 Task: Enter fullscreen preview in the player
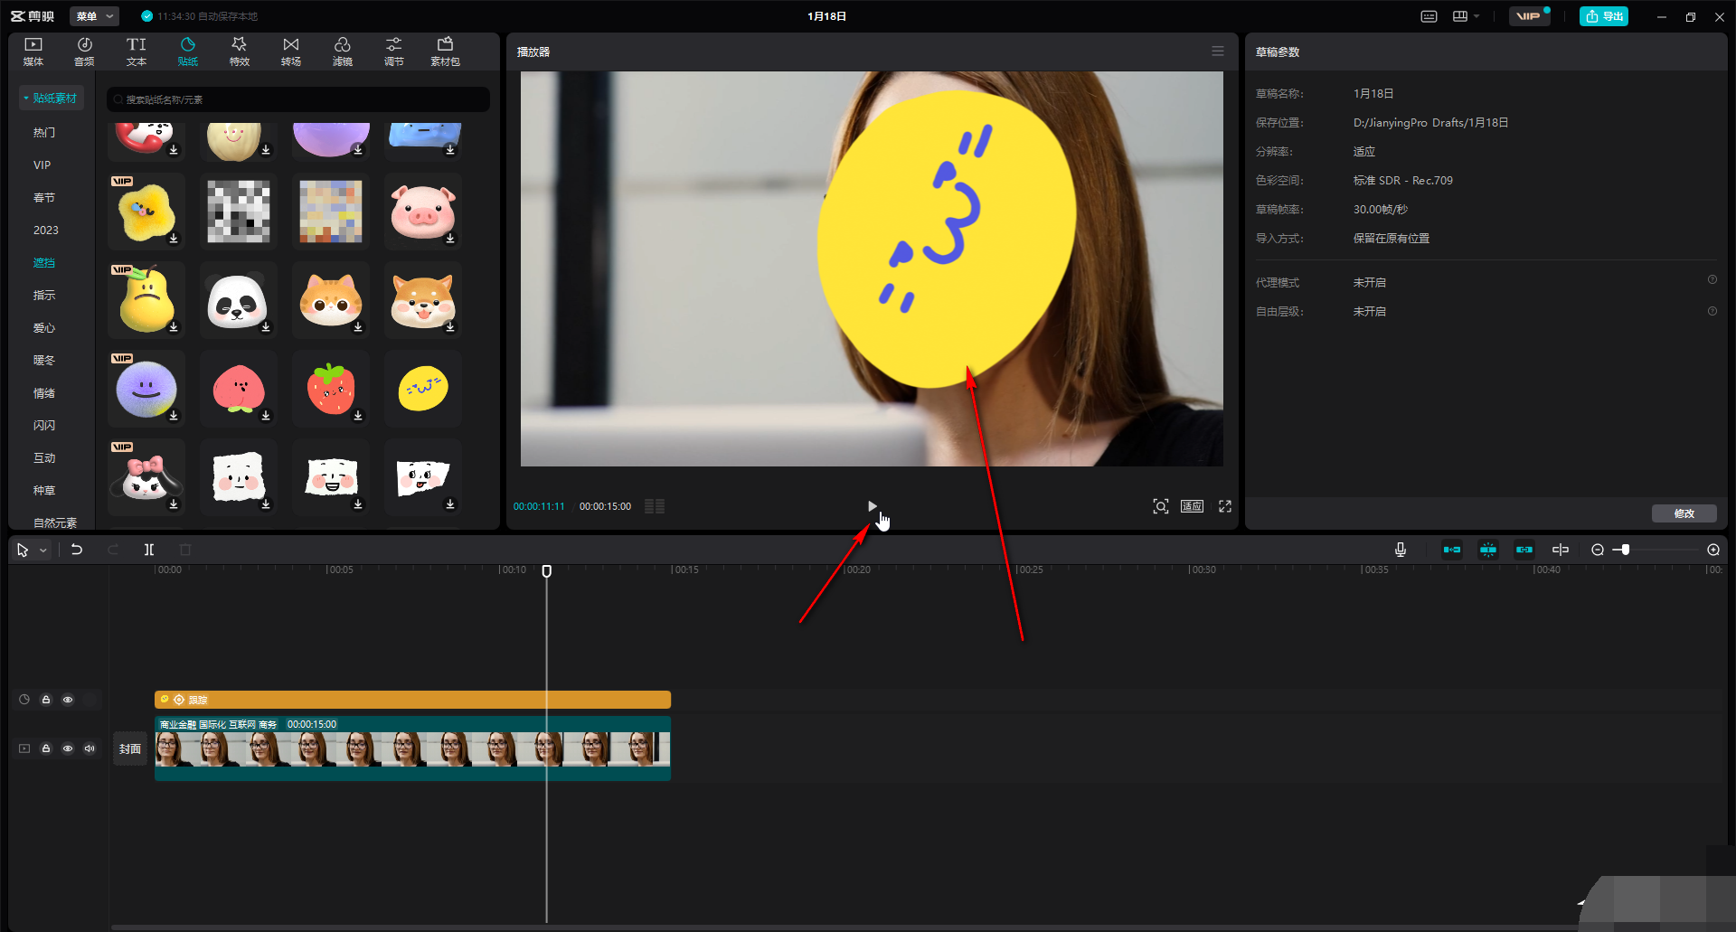click(1225, 506)
